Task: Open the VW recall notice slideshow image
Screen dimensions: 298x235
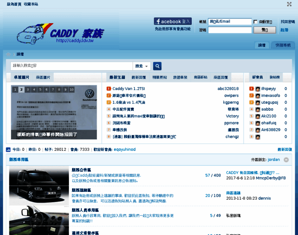Action: click(54, 112)
